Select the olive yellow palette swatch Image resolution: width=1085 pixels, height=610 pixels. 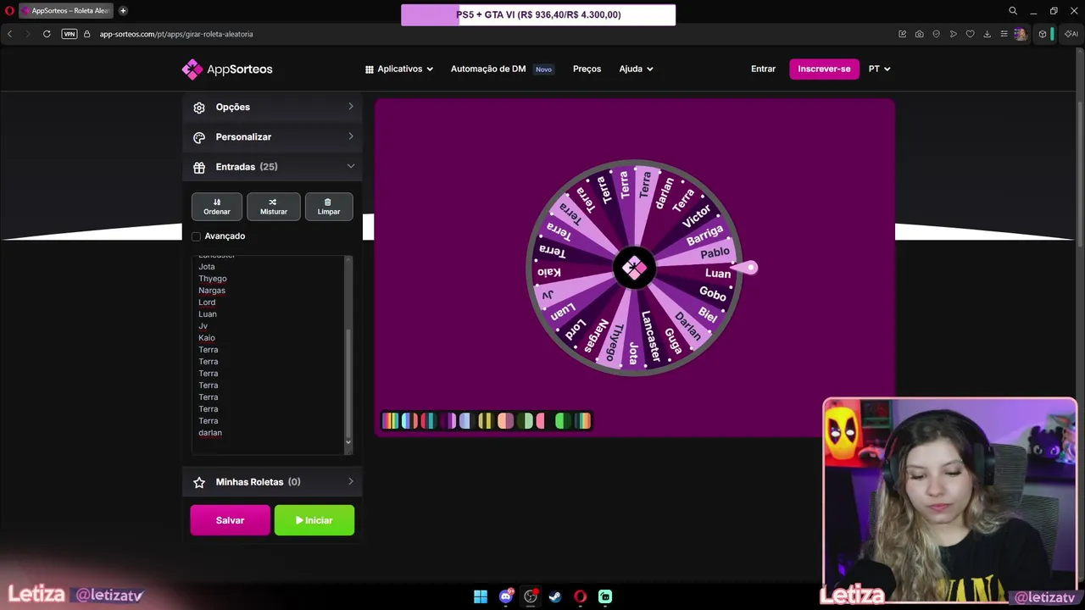click(x=486, y=420)
